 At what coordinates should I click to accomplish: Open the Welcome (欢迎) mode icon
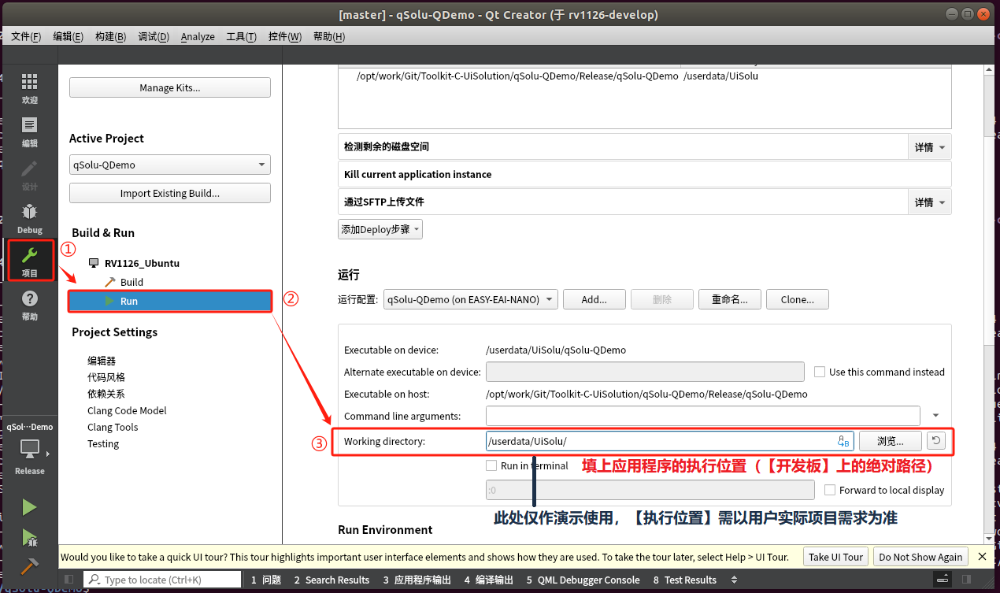29,88
